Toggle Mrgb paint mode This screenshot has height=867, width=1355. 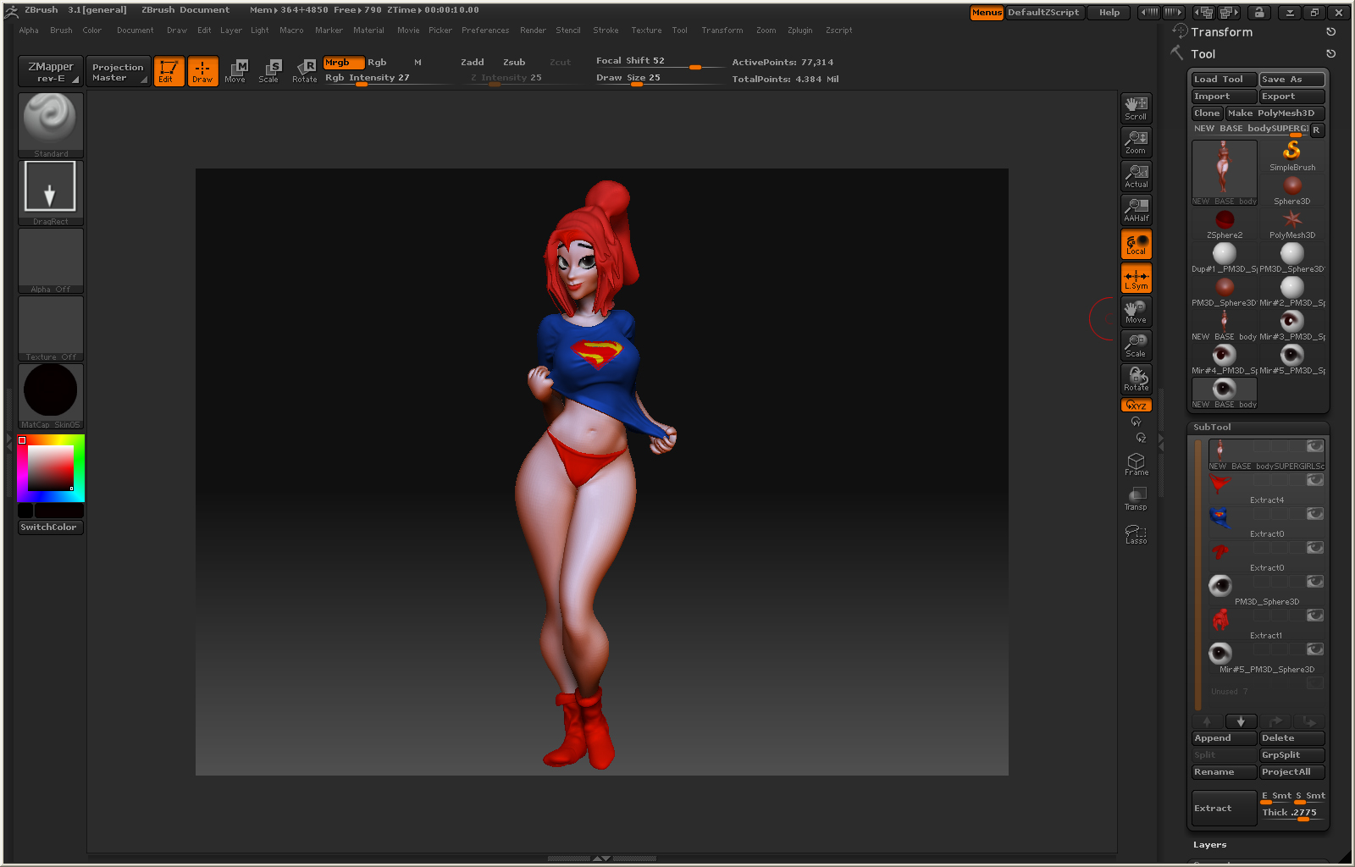tap(344, 63)
